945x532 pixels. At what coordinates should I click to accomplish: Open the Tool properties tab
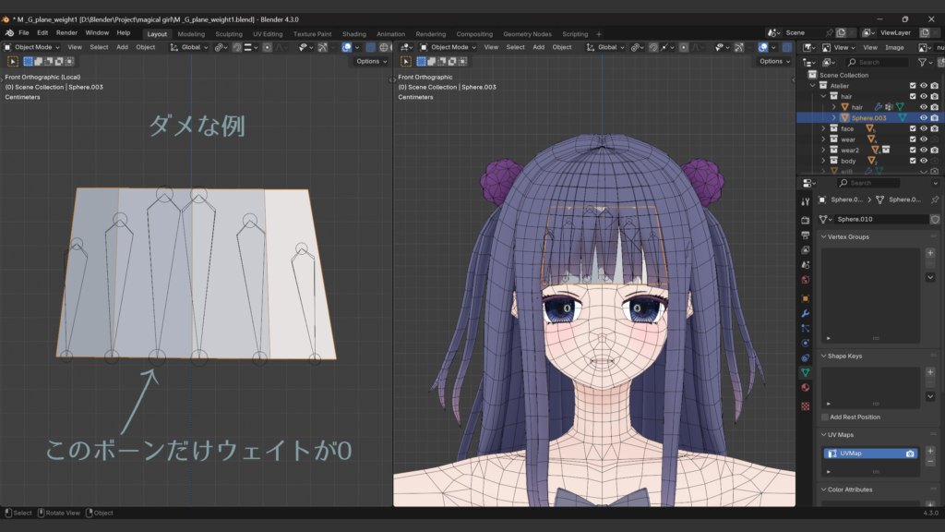coord(806,201)
